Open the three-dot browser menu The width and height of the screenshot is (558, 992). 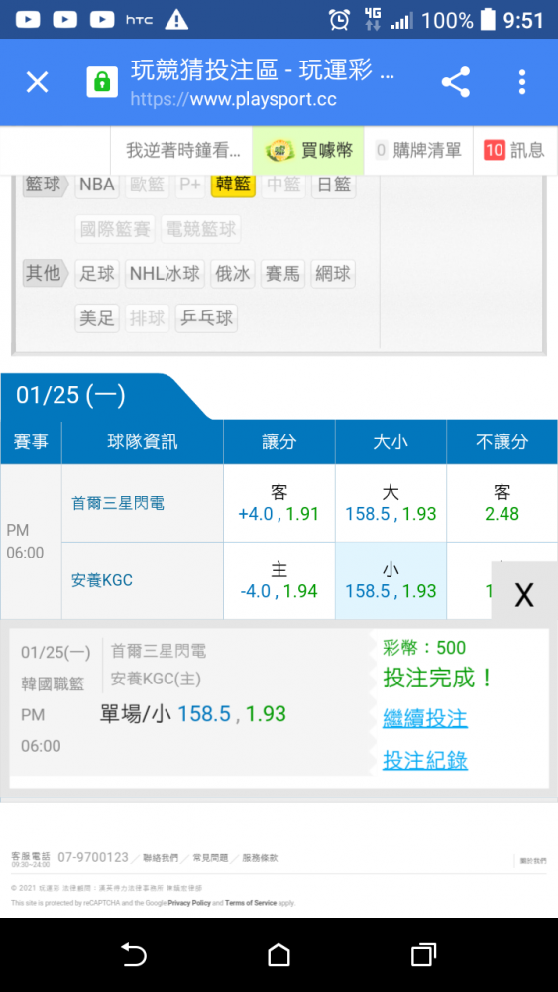522,82
